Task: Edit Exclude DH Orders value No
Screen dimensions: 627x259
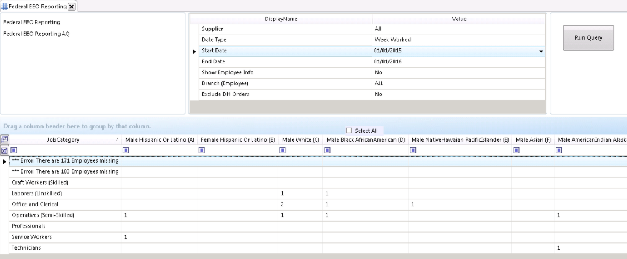Action: pyautogui.click(x=458, y=94)
